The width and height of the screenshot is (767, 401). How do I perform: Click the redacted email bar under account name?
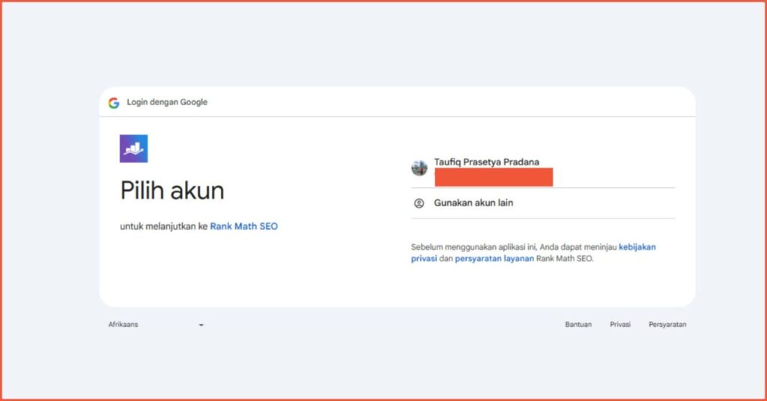tap(494, 177)
